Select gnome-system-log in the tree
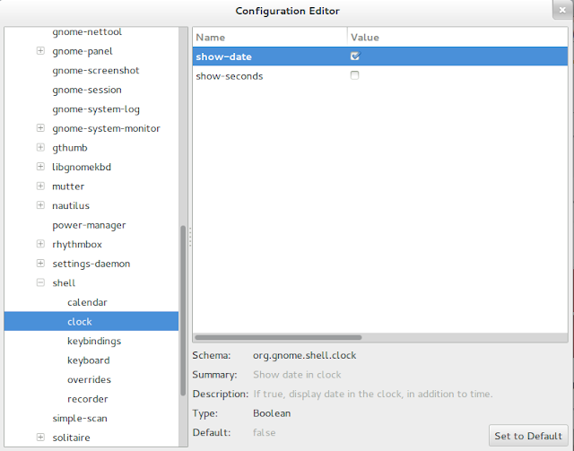This screenshot has width=574, height=451. tap(96, 109)
